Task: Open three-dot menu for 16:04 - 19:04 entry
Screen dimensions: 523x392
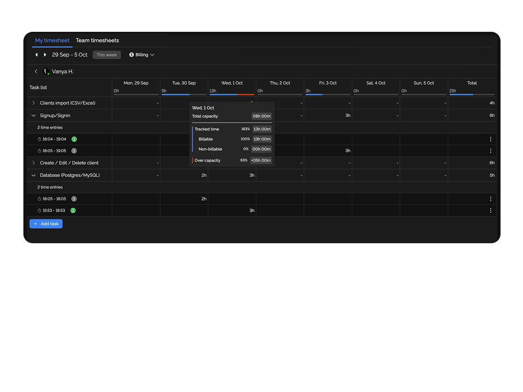Action: 490,139
